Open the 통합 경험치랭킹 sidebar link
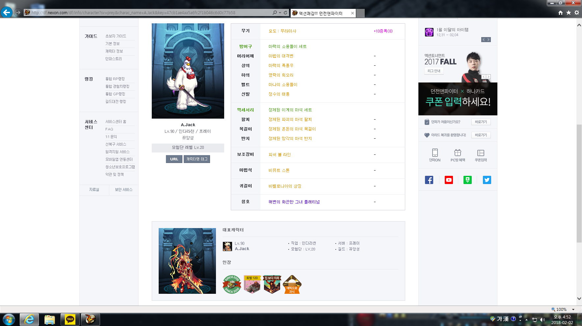The width and height of the screenshot is (582, 326). (x=118, y=86)
